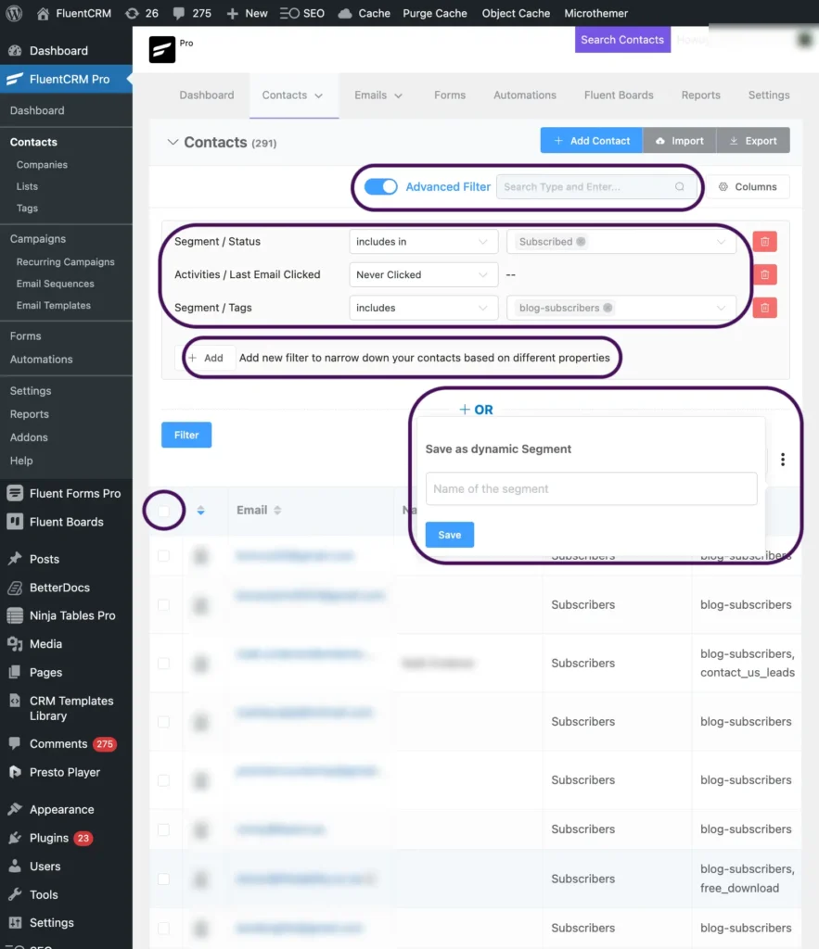The height and width of the screenshot is (949, 819).
Task: Switch to the Dashboard tab
Action: click(x=207, y=95)
